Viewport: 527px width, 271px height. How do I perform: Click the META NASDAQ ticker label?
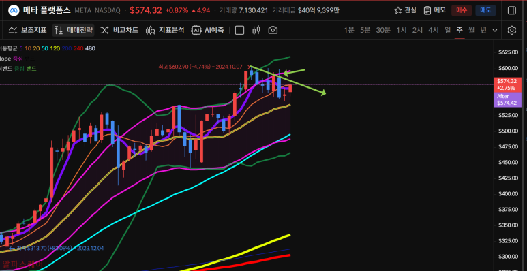click(98, 10)
